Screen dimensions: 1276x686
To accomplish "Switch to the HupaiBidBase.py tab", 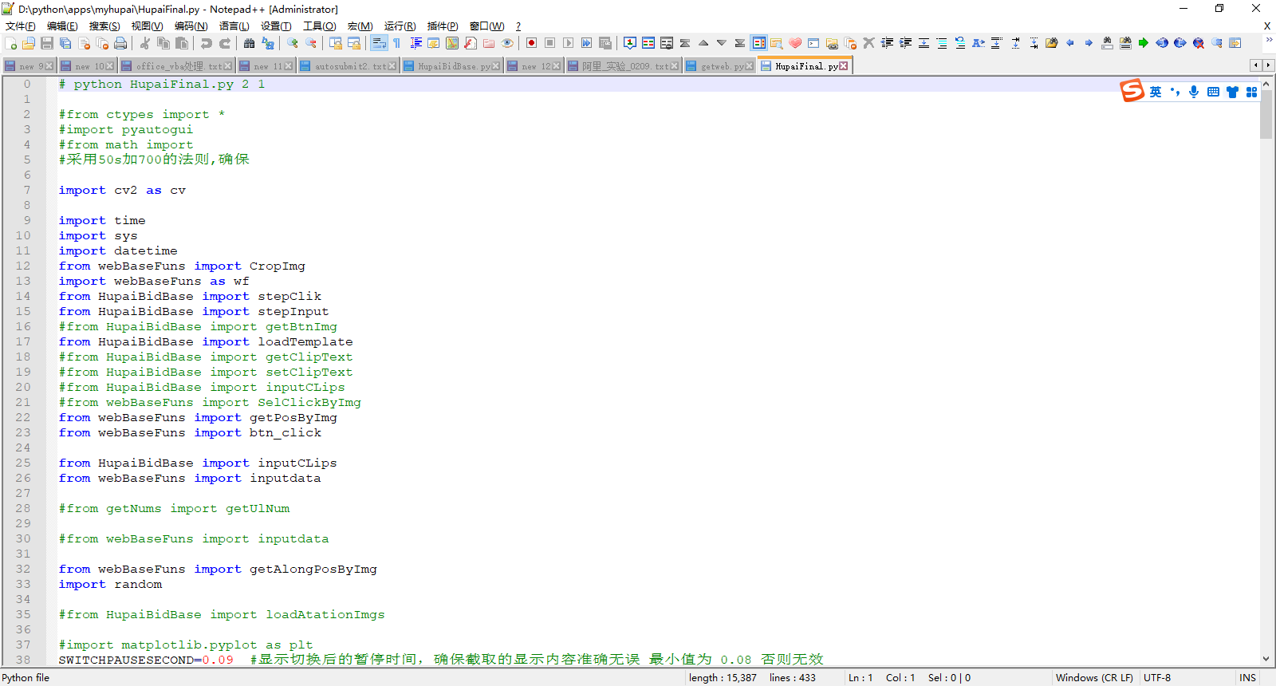I will [x=451, y=66].
